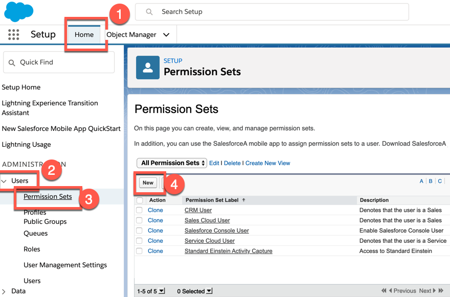Clone the Sales Cloud User permission set
450x297 pixels.
click(155, 220)
